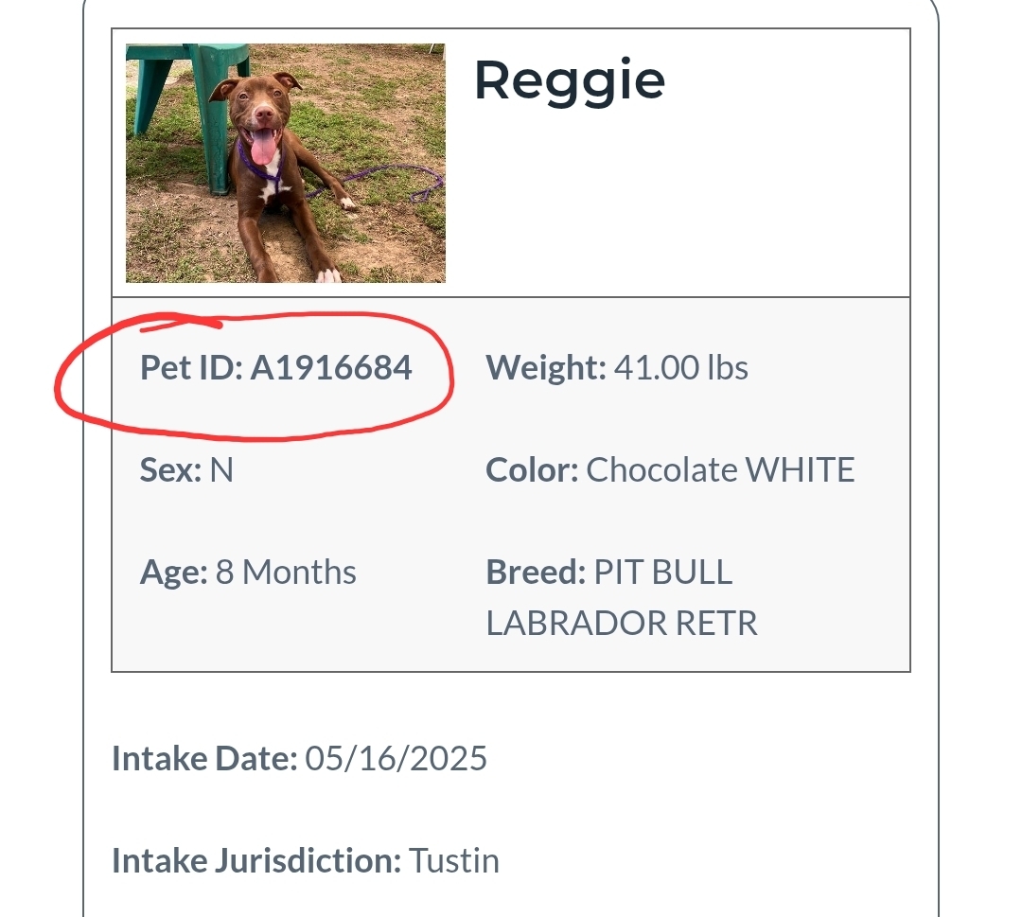
Task: Click the Weight 41.00 lbs field
Action: (x=617, y=367)
